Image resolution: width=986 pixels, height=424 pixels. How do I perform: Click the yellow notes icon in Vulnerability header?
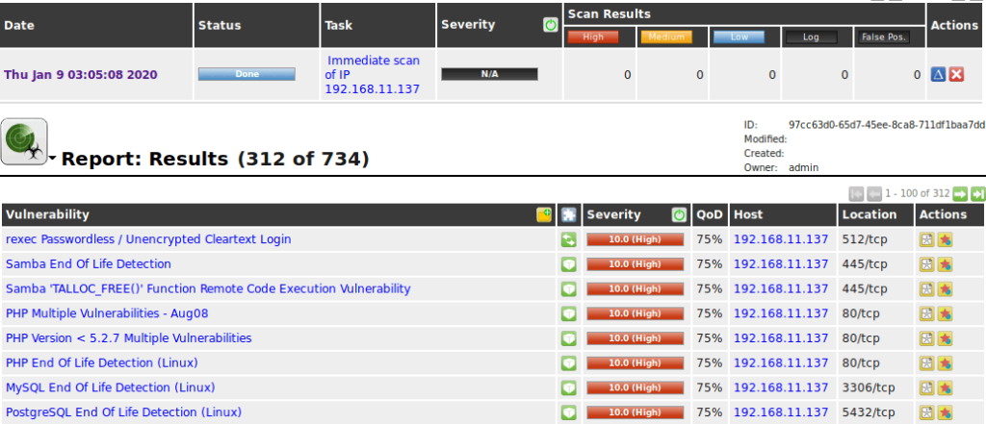pos(544,214)
